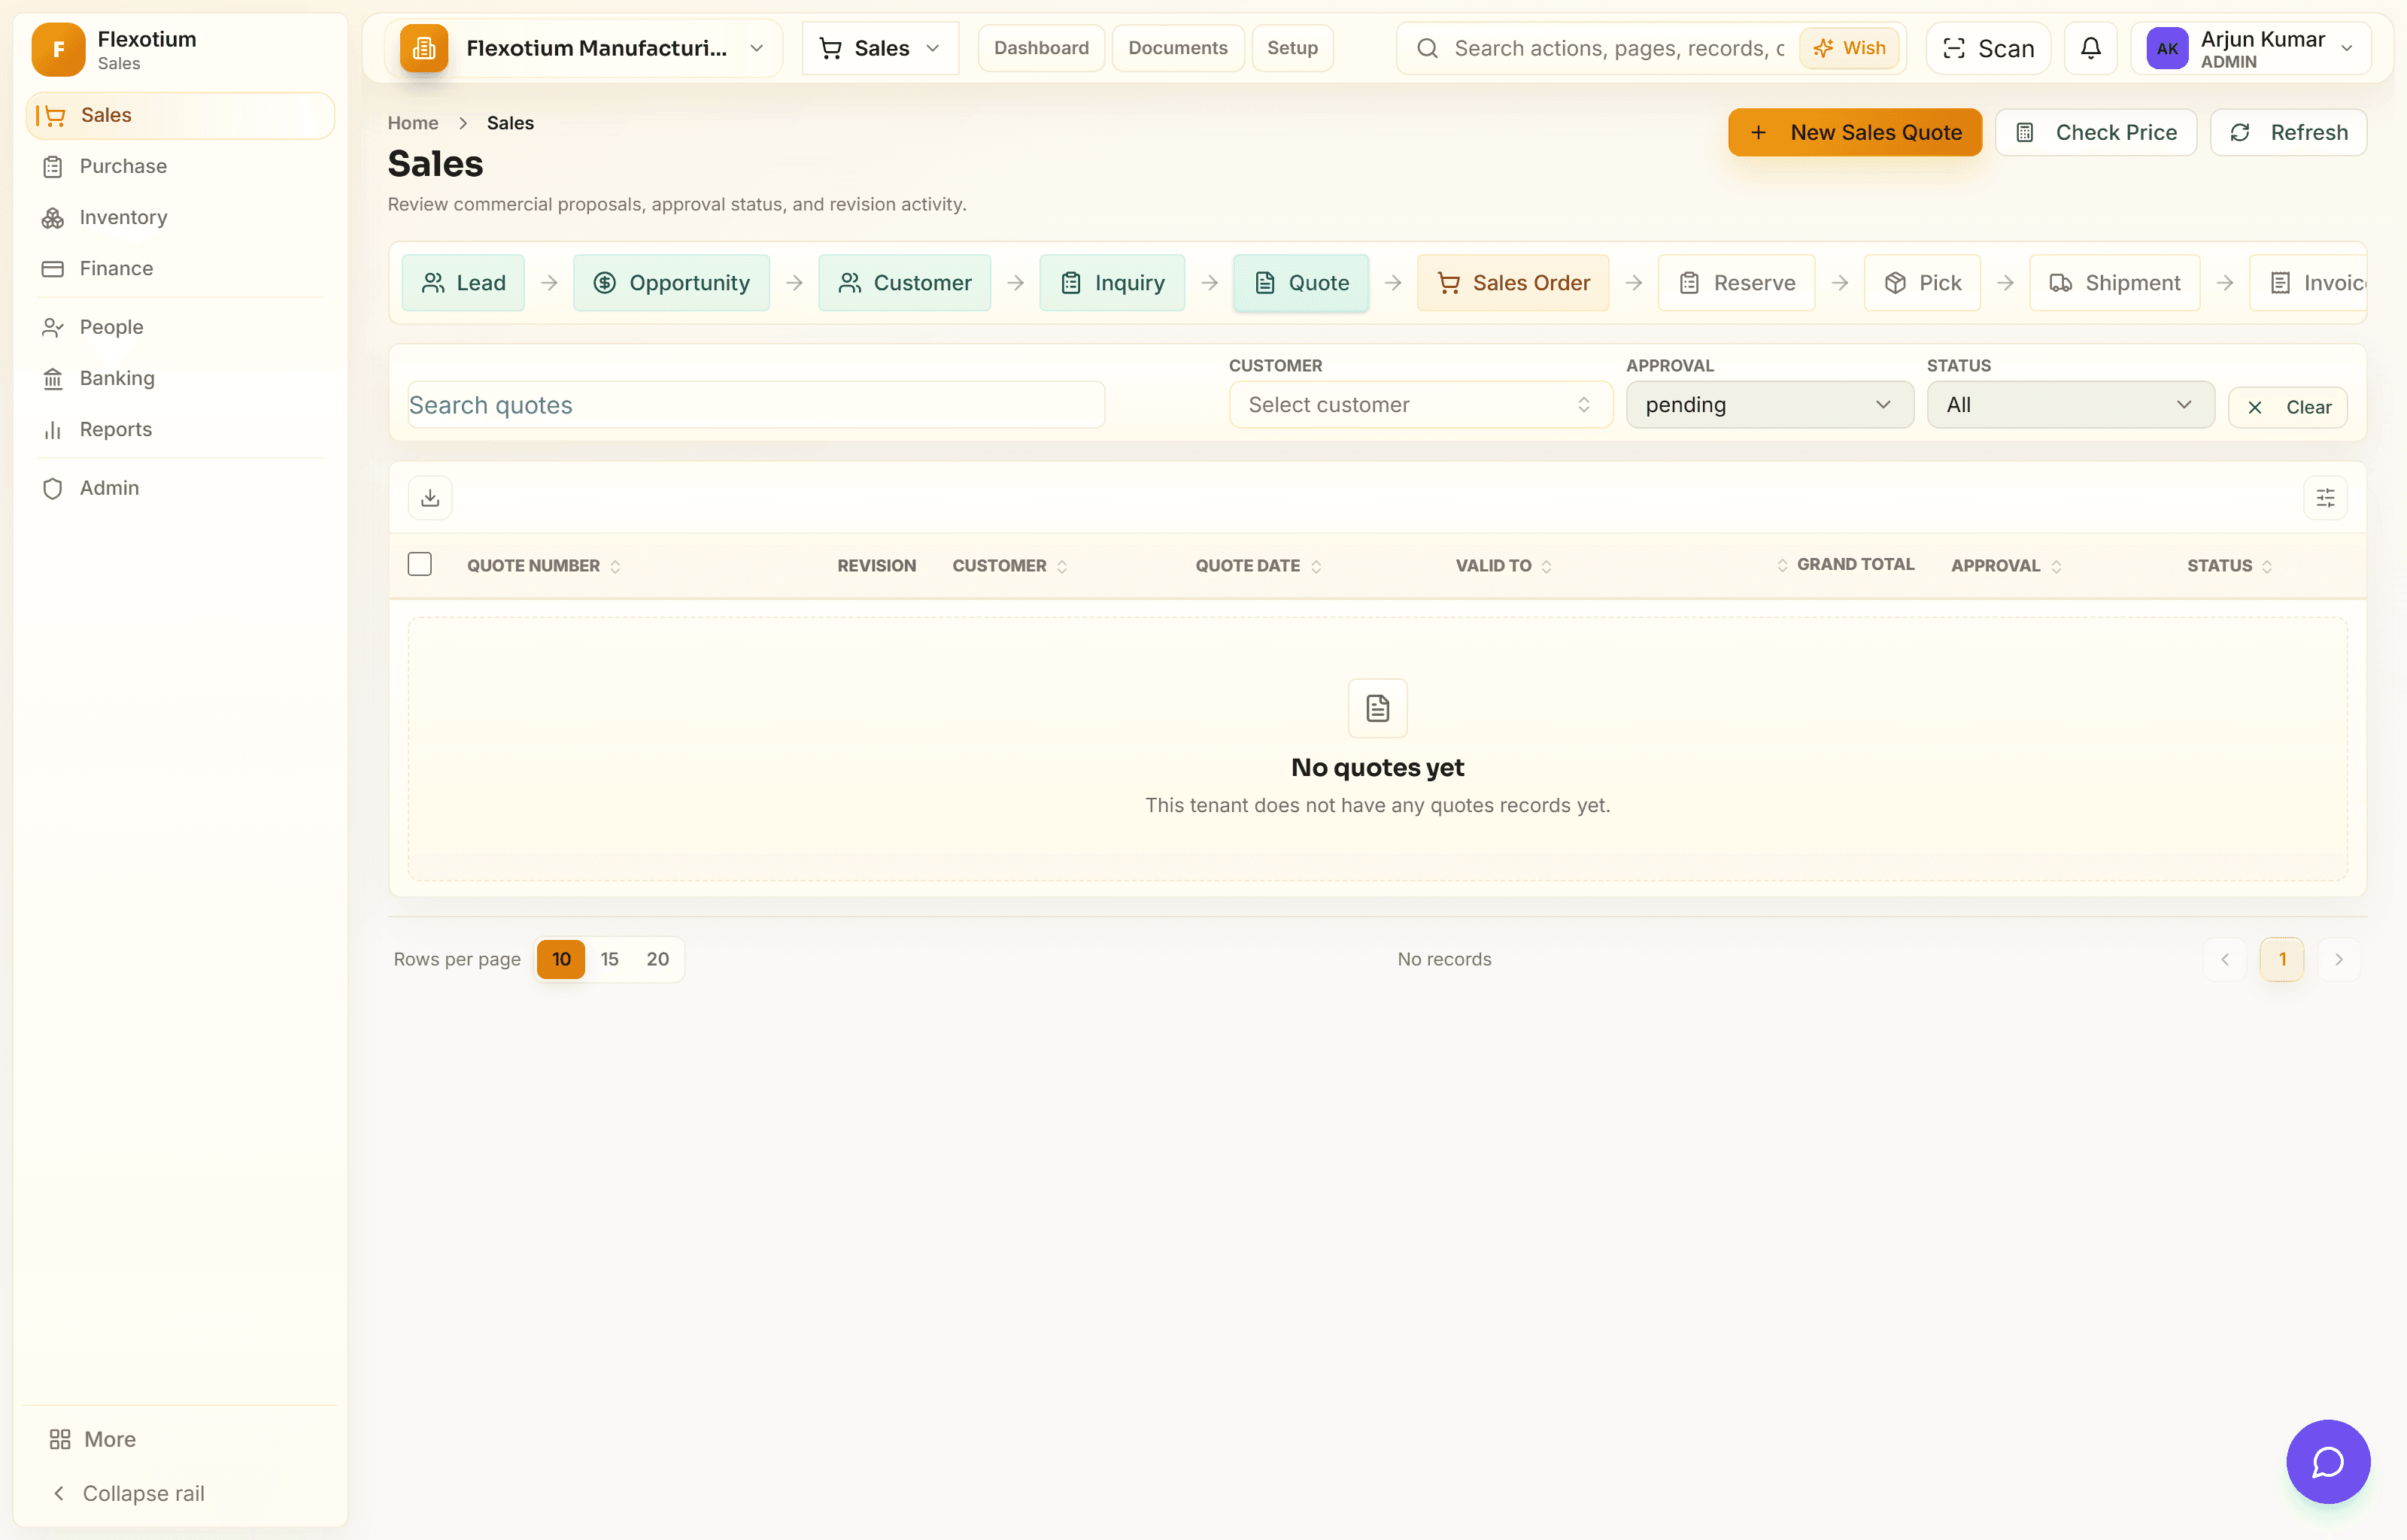Image resolution: width=2407 pixels, height=1540 pixels.
Task: Switch to the Documents tab
Action: point(1177,48)
